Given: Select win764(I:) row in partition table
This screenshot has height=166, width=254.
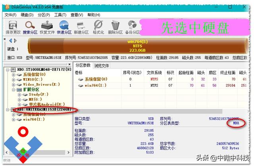Looking at the screenshot, I should [x=161, y=86].
